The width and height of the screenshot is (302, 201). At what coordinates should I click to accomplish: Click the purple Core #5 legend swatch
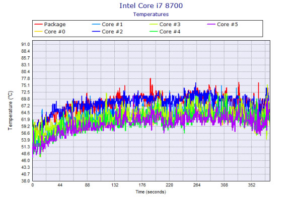pyautogui.click(x=211, y=25)
